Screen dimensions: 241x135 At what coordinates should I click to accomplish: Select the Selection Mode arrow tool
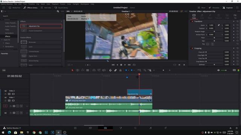click(72, 70)
